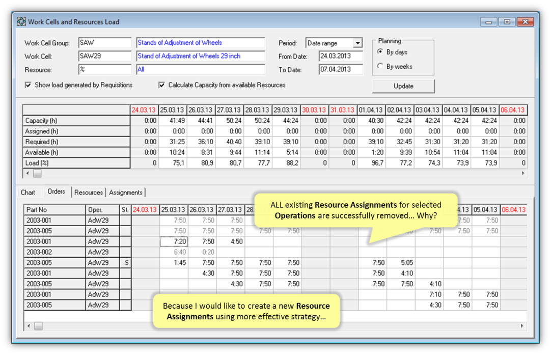Click the Part No column header
The height and width of the screenshot is (355, 551).
click(54, 210)
